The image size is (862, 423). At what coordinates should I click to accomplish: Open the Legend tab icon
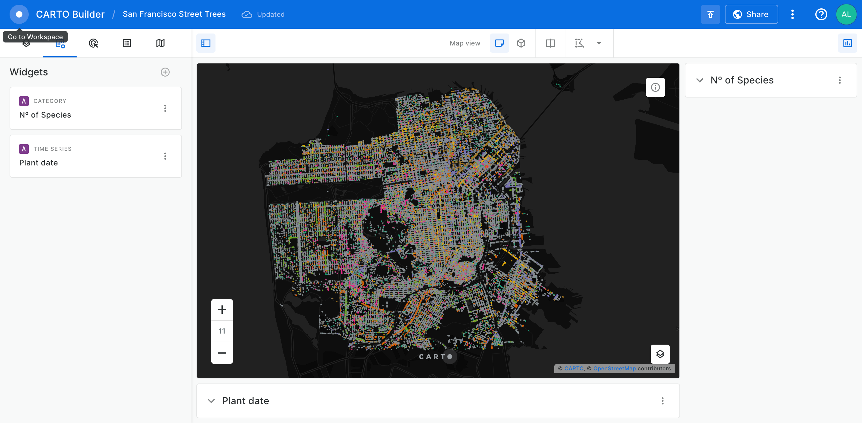tap(127, 43)
